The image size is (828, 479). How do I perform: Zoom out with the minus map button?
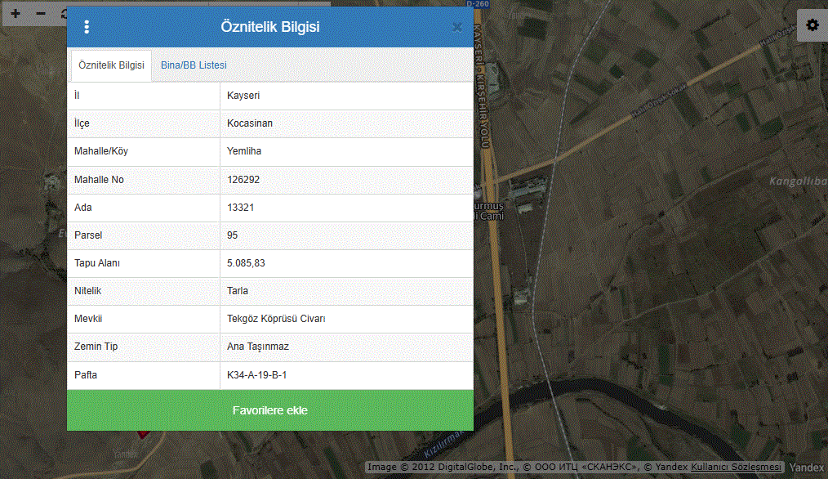(41, 14)
